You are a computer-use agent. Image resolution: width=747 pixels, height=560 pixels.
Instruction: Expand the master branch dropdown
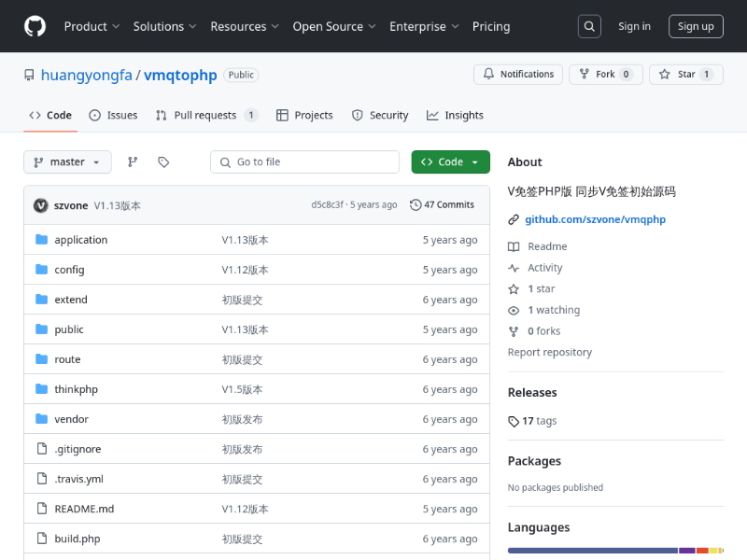tap(67, 162)
